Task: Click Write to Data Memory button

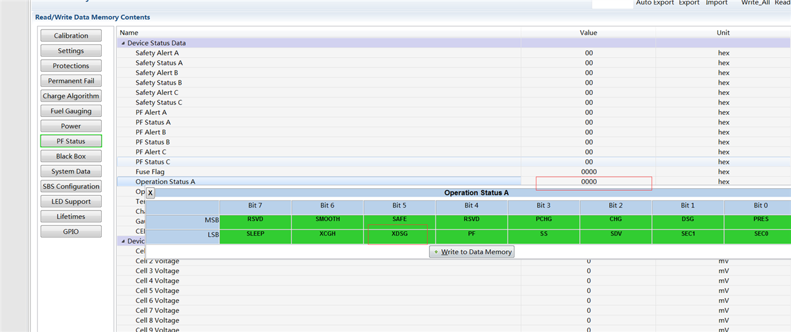Action: pyautogui.click(x=472, y=252)
